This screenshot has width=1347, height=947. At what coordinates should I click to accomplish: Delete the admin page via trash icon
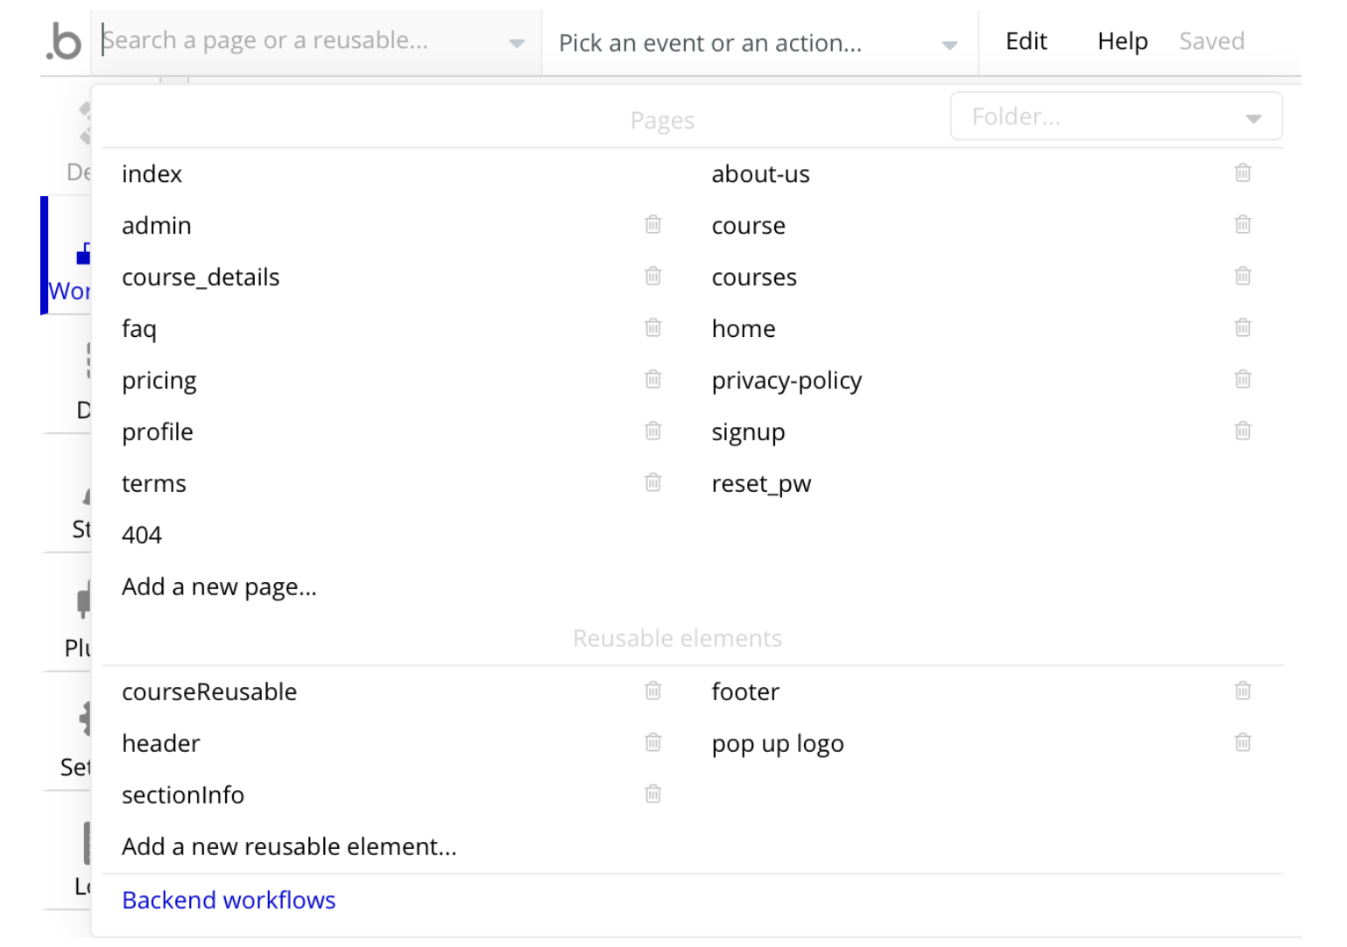point(652,225)
